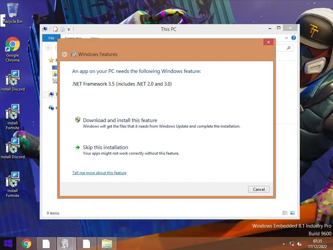Click the This PC system icon in title bar

(45, 29)
